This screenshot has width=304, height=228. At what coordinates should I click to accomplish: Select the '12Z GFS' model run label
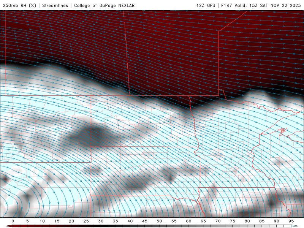coord(206,5)
